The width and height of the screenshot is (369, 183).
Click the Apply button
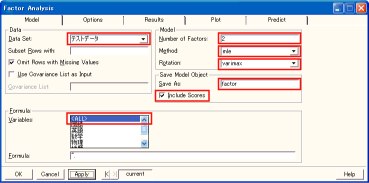point(81,174)
